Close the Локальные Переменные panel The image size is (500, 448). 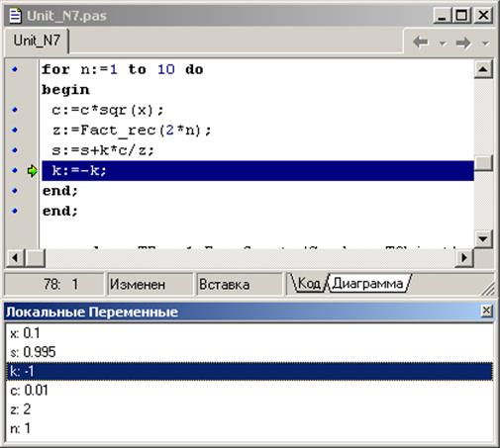[x=486, y=311]
